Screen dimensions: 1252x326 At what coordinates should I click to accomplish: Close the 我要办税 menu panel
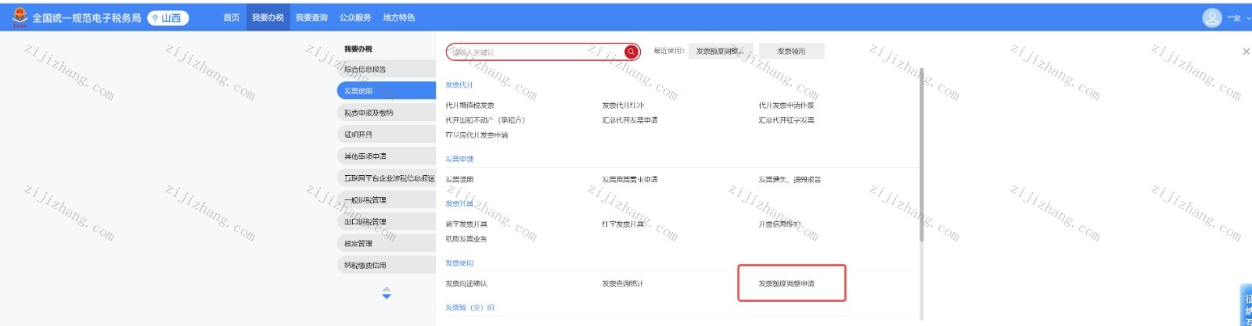click(1246, 52)
